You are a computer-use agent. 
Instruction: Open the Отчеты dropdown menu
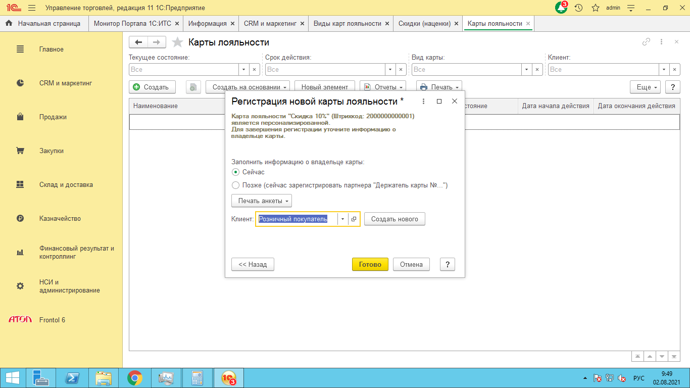pyautogui.click(x=383, y=87)
